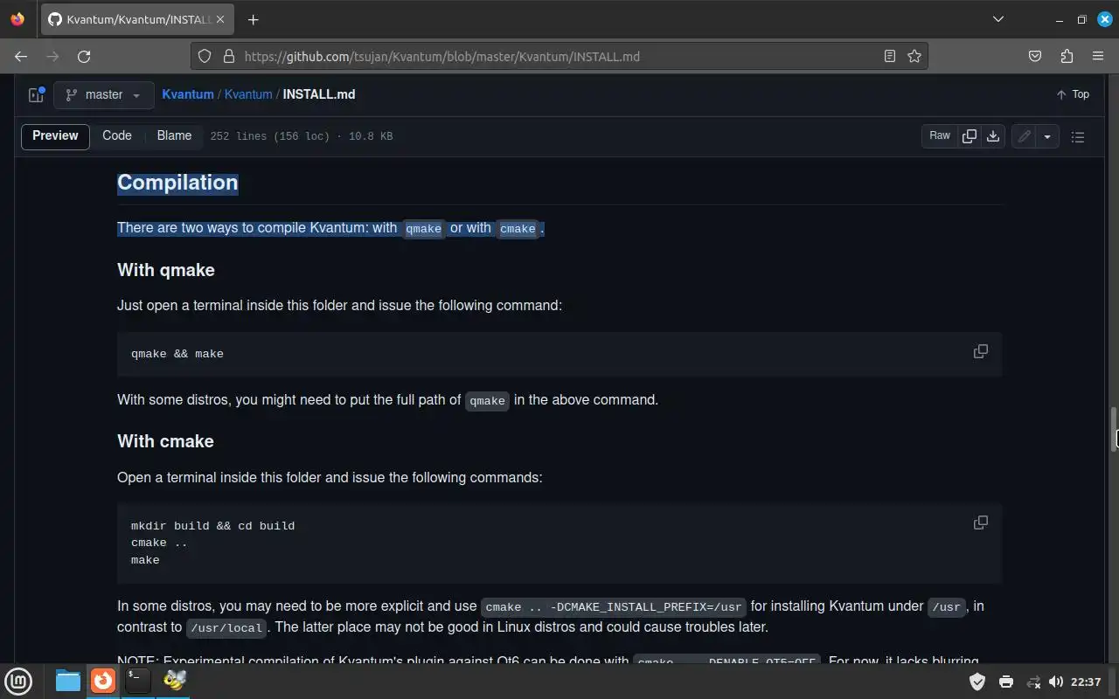Open tracking protection shield icon
The image size is (1119, 699).
tap(205, 56)
